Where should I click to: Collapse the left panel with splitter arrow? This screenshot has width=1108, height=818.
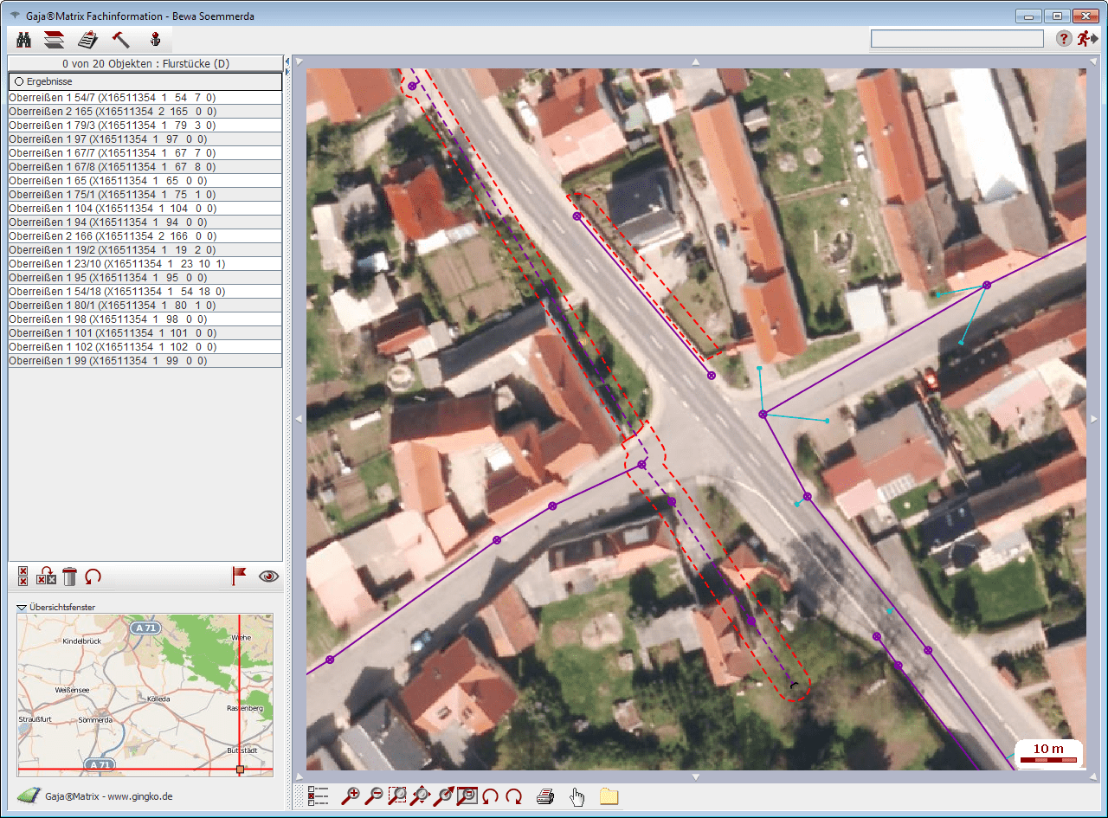pyautogui.click(x=287, y=62)
